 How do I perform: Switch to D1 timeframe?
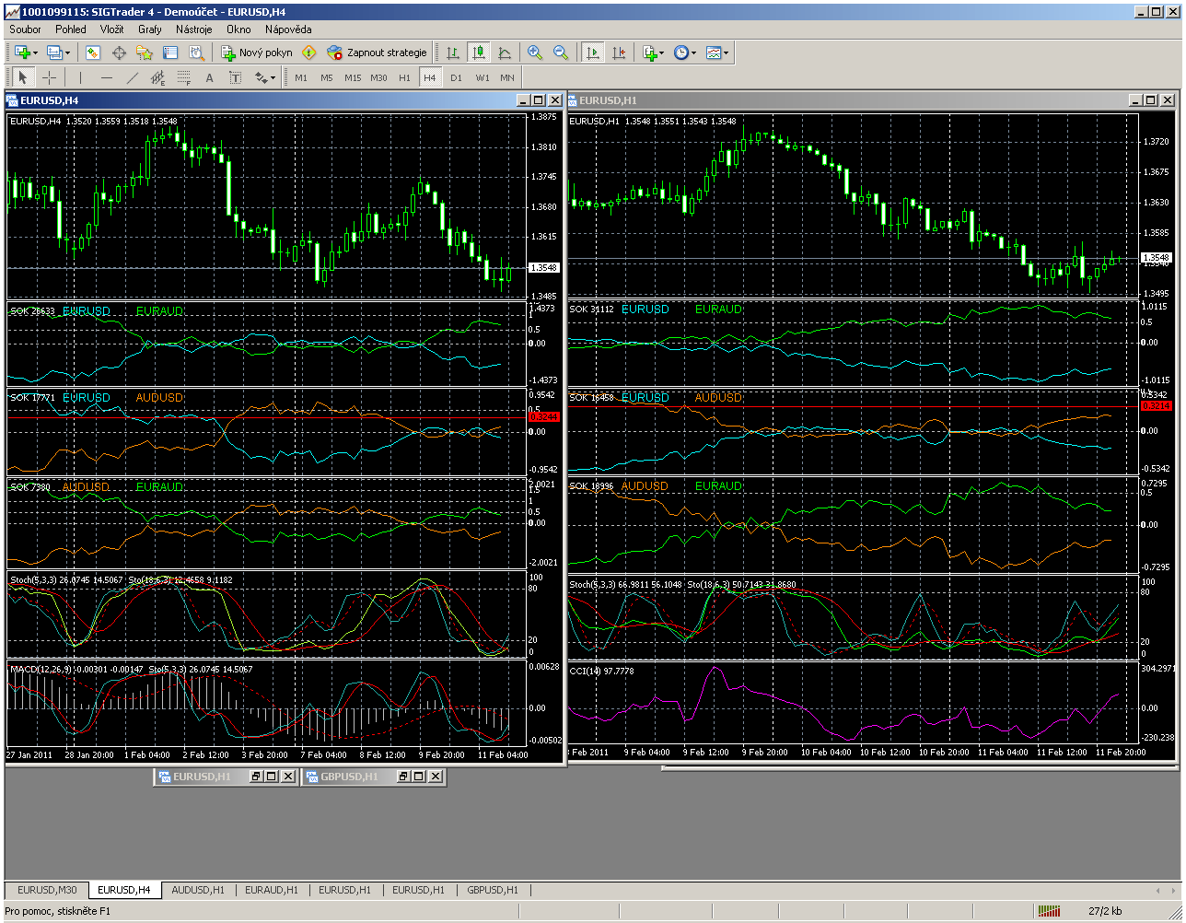click(x=456, y=77)
